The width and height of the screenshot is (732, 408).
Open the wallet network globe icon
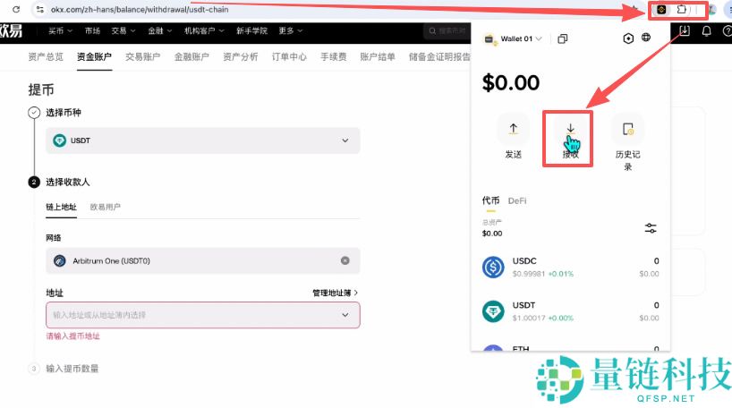point(646,38)
